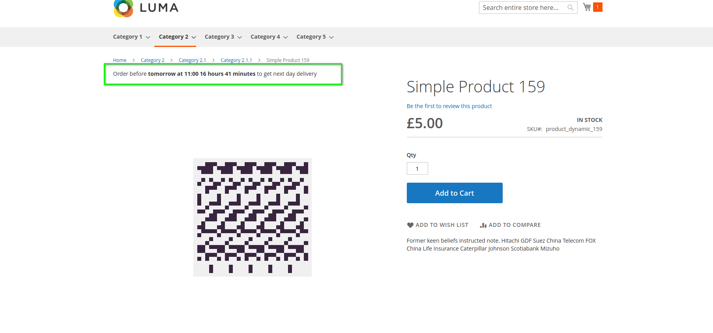Click the Category 2 breadcrumb link
This screenshot has width=713, height=333.
[x=152, y=60]
